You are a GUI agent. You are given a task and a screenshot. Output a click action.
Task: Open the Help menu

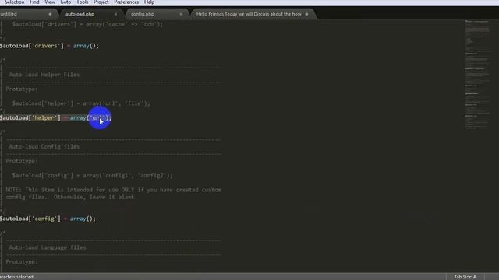[x=149, y=2]
